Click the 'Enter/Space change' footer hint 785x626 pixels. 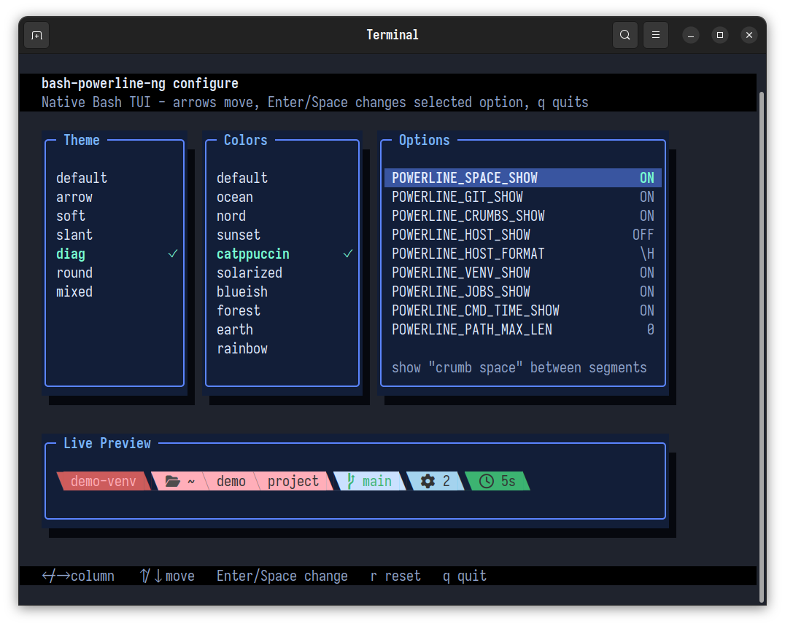(282, 576)
